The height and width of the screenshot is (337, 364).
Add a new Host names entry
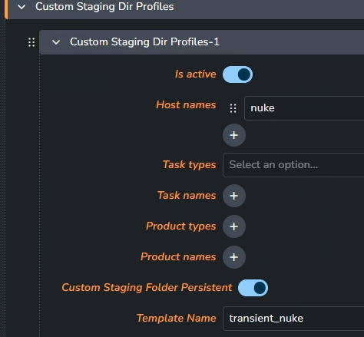coord(234,135)
